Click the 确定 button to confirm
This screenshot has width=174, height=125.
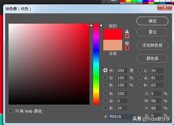(x=152, y=21)
